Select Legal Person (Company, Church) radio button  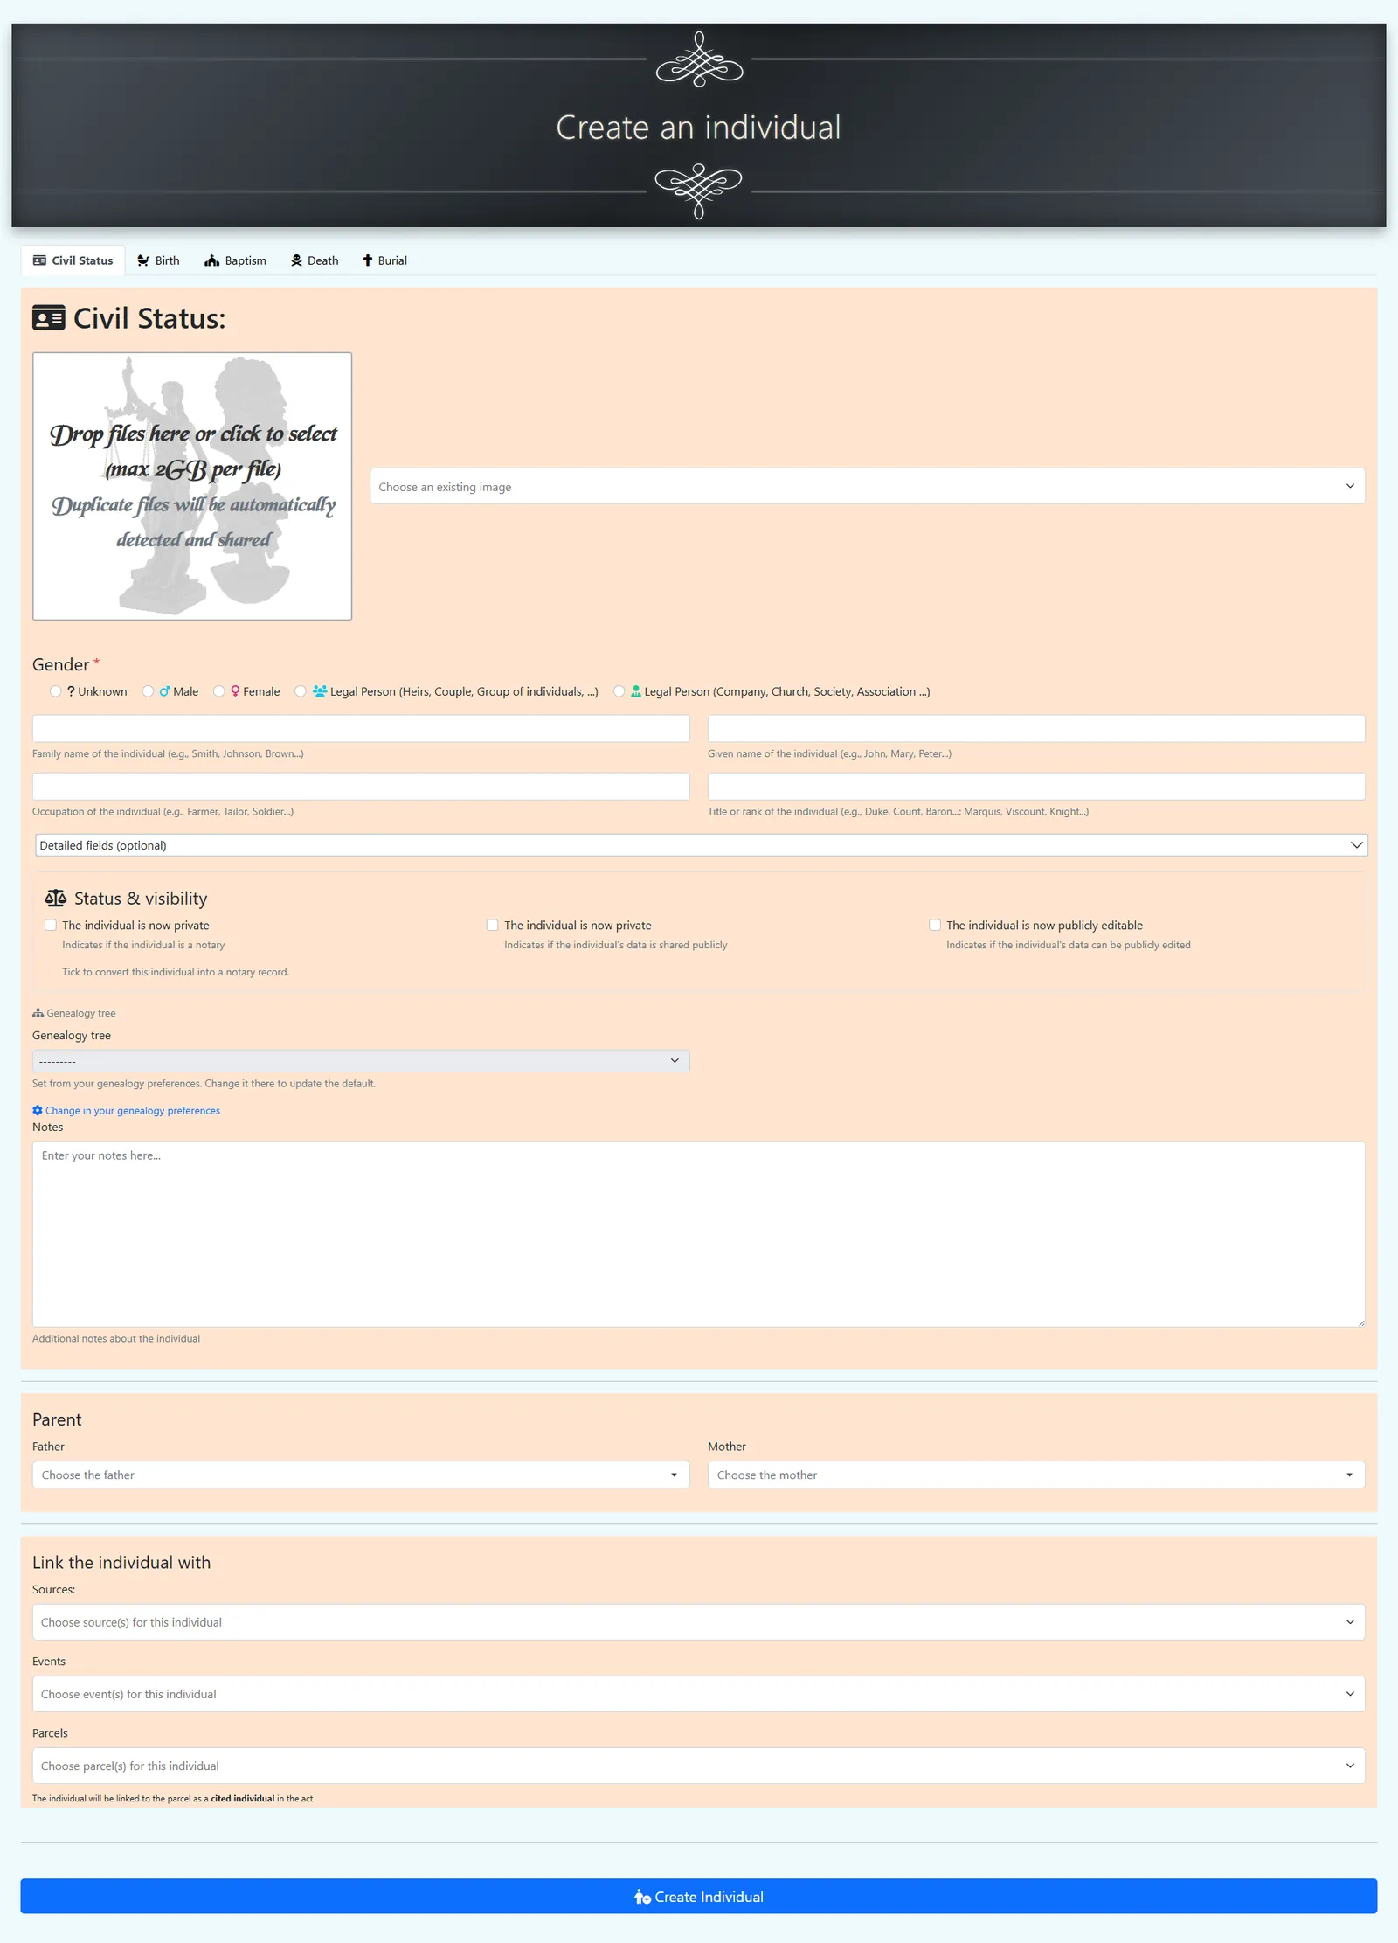619,691
